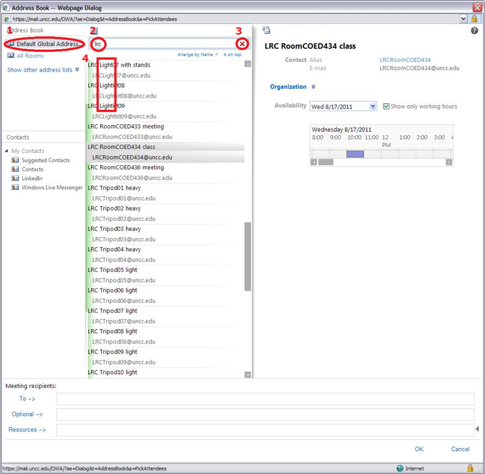
Task: Open the LRCRoomCOED434 alias link
Action: pos(405,60)
